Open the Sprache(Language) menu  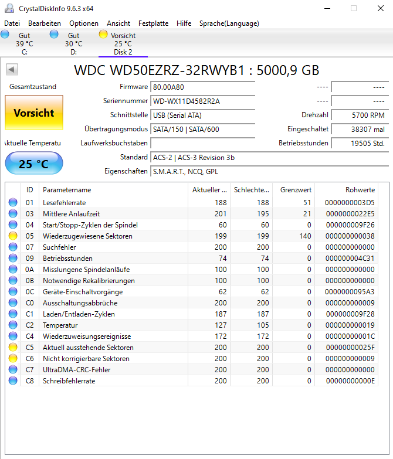(229, 23)
